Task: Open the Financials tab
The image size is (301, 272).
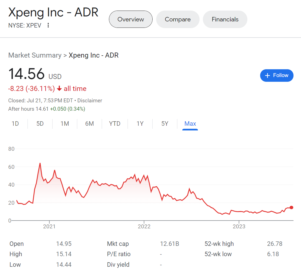Action: coord(225,19)
